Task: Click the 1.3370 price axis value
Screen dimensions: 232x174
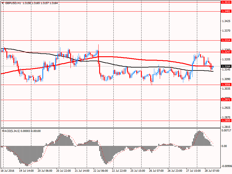Action: 226,31
